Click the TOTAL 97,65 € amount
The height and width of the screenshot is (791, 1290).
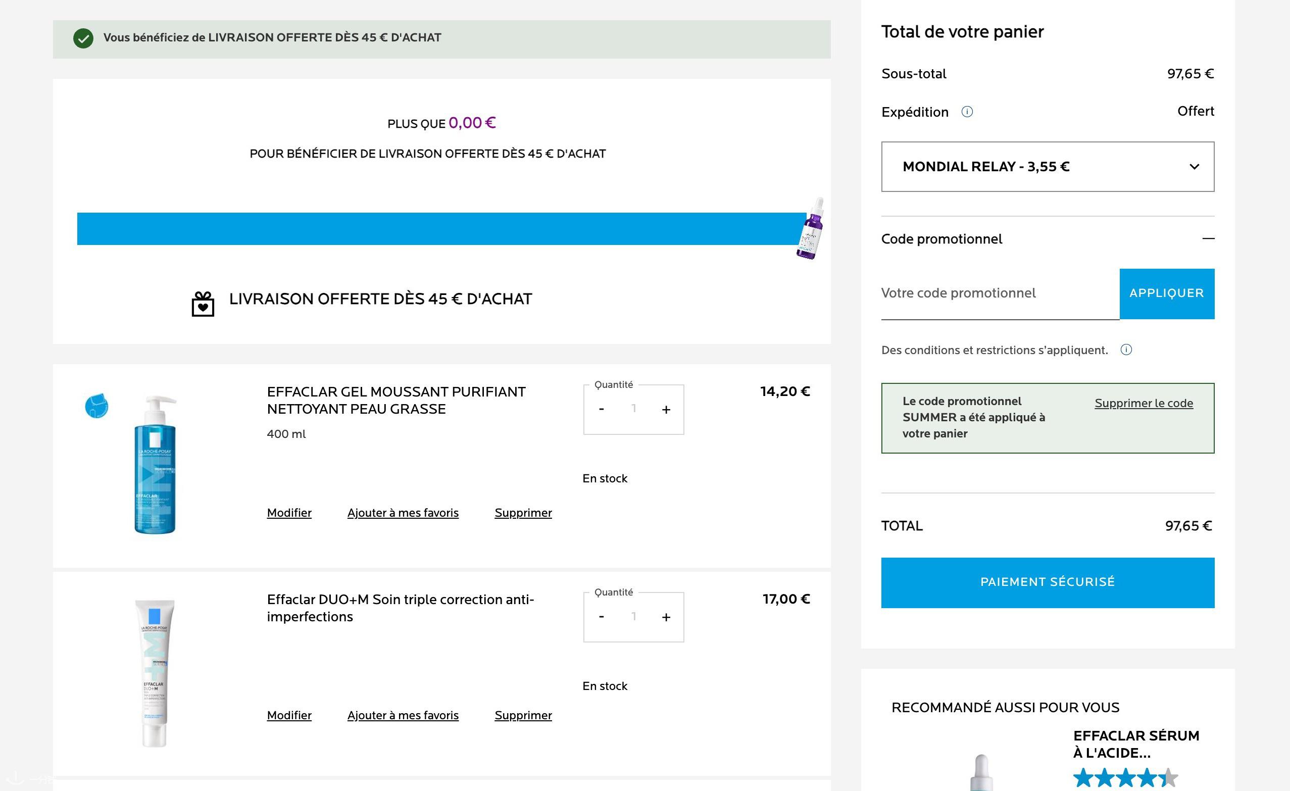tap(1188, 526)
